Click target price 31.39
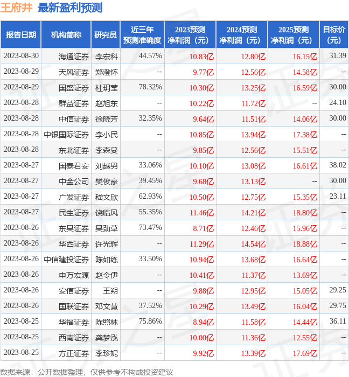Viewport: 349px width, 377px height. pyautogui.click(x=338, y=56)
